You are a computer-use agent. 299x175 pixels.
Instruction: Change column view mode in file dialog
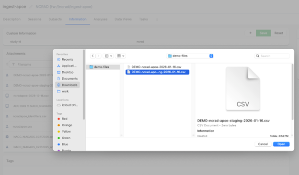coord(108,56)
